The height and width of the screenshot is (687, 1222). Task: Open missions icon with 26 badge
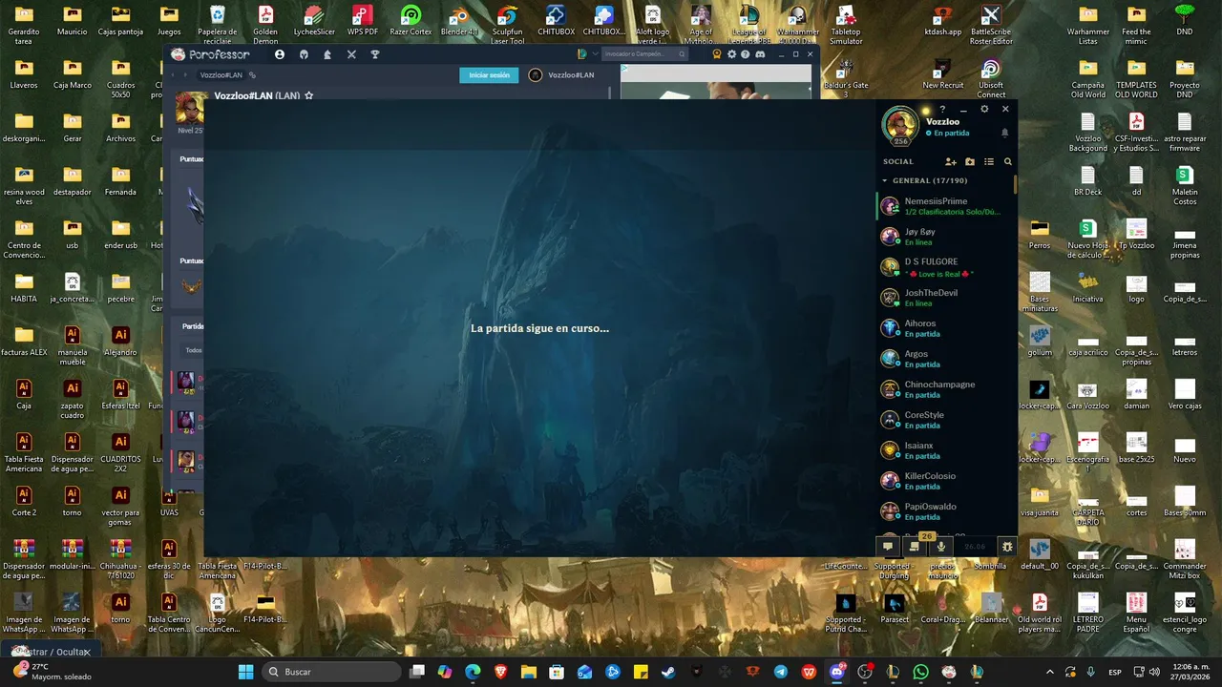pyautogui.click(x=915, y=546)
